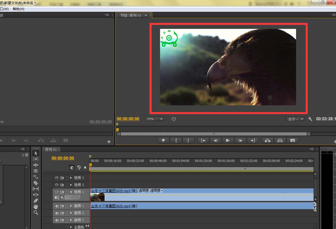Screen dimensions: 336x229
Task: Select the Pen tool
Action: click(x=36, y=201)
